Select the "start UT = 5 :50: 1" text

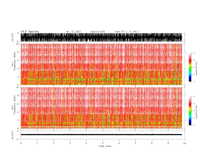(x=127, y=32)
